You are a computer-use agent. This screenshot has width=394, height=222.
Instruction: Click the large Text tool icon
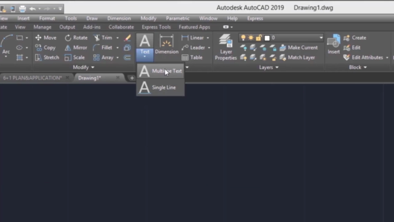point(145,41)
